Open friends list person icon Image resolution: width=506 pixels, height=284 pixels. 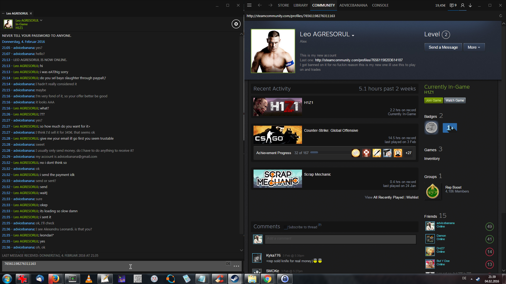point(463,5)
